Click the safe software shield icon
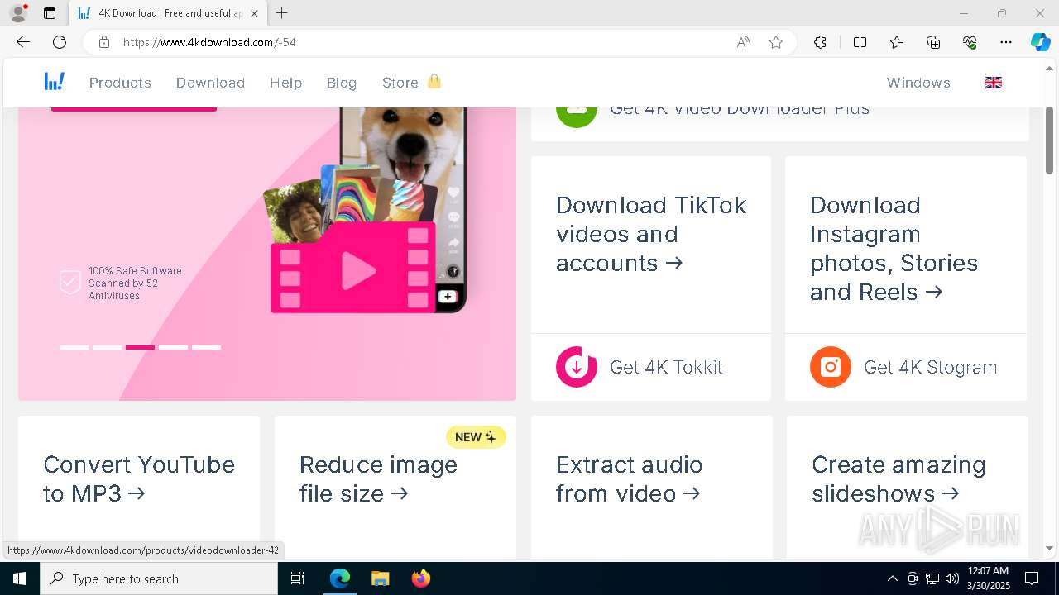 [x=69, y=282]
